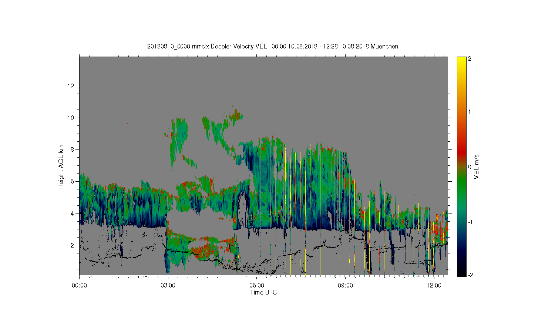The image size is (555, 333).
Task: Pick the yellow top of the colorbar
Action: [461, 63]
